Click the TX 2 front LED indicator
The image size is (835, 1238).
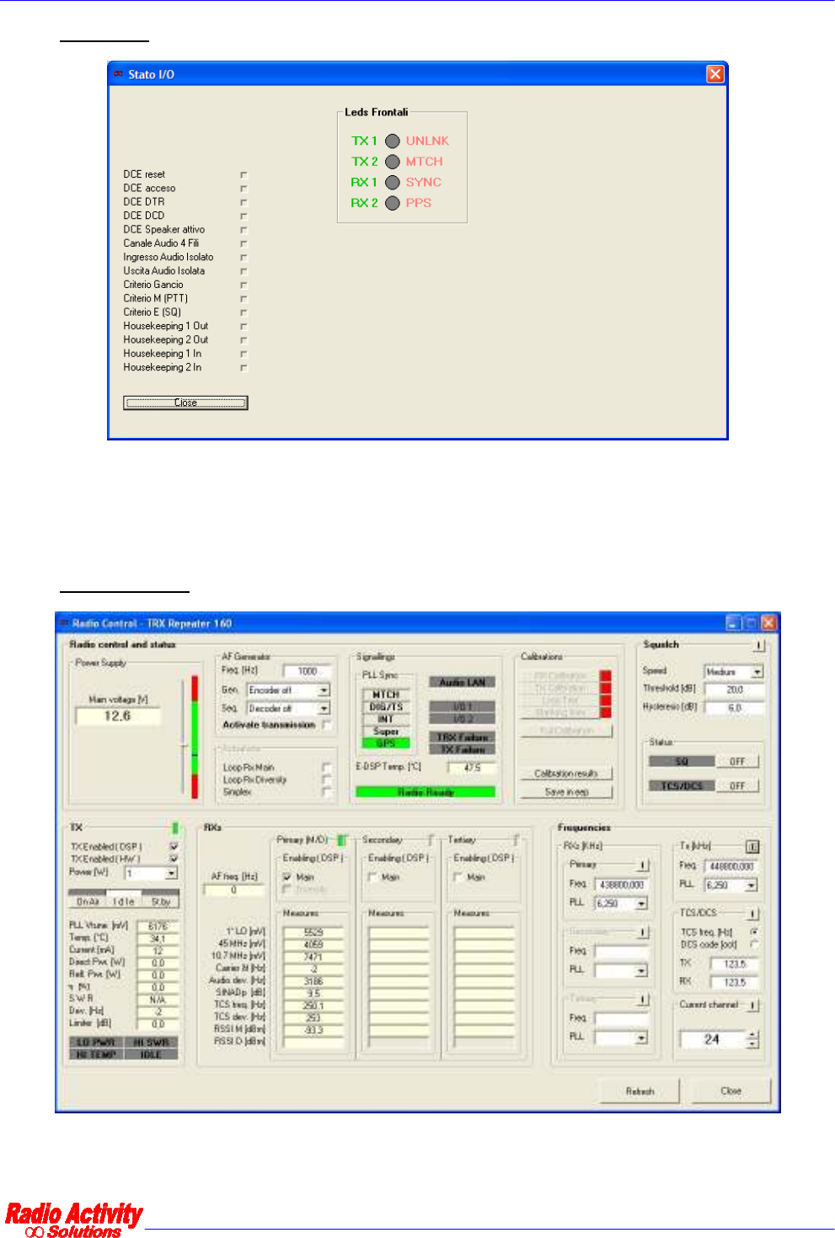click(x=393, y=162)
